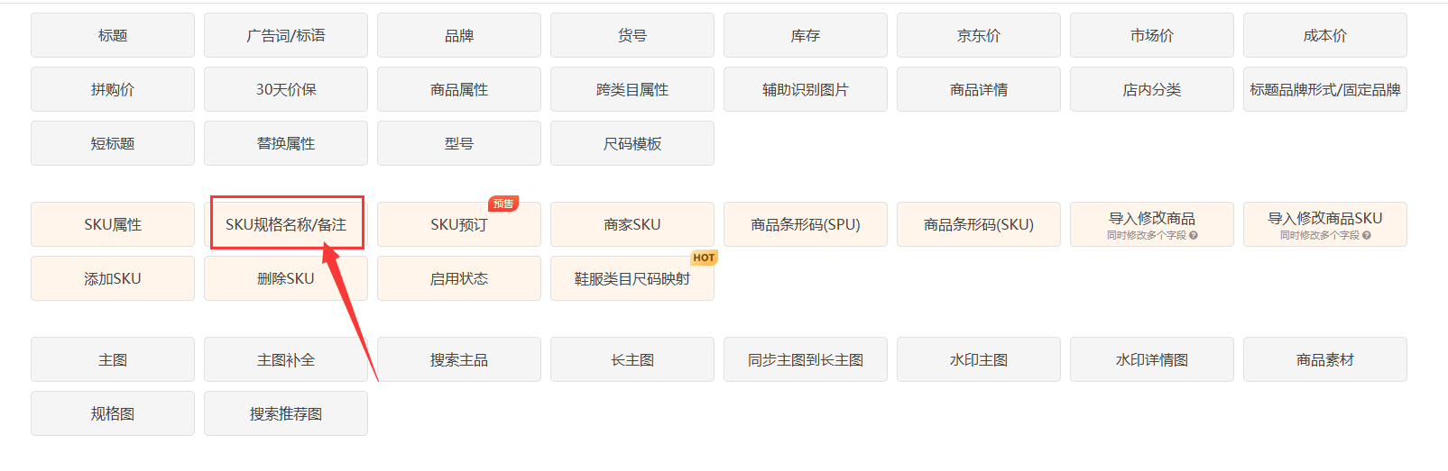Click the 水印主图 button
The height and width of the screenshot is (471, 1448).
point(979,359)
